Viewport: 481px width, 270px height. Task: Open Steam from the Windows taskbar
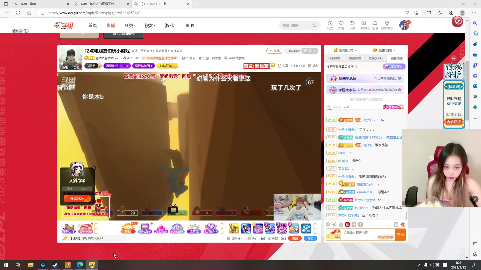pyautogui.click(x=55, y=265)
